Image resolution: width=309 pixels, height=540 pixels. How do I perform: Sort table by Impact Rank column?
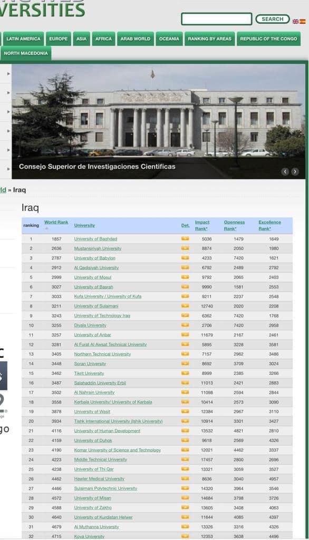point(202,225)
